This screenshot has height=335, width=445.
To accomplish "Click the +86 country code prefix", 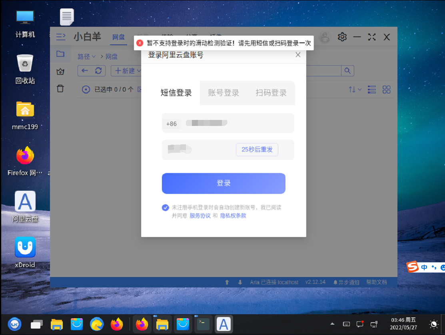I will tap(172, 124).
